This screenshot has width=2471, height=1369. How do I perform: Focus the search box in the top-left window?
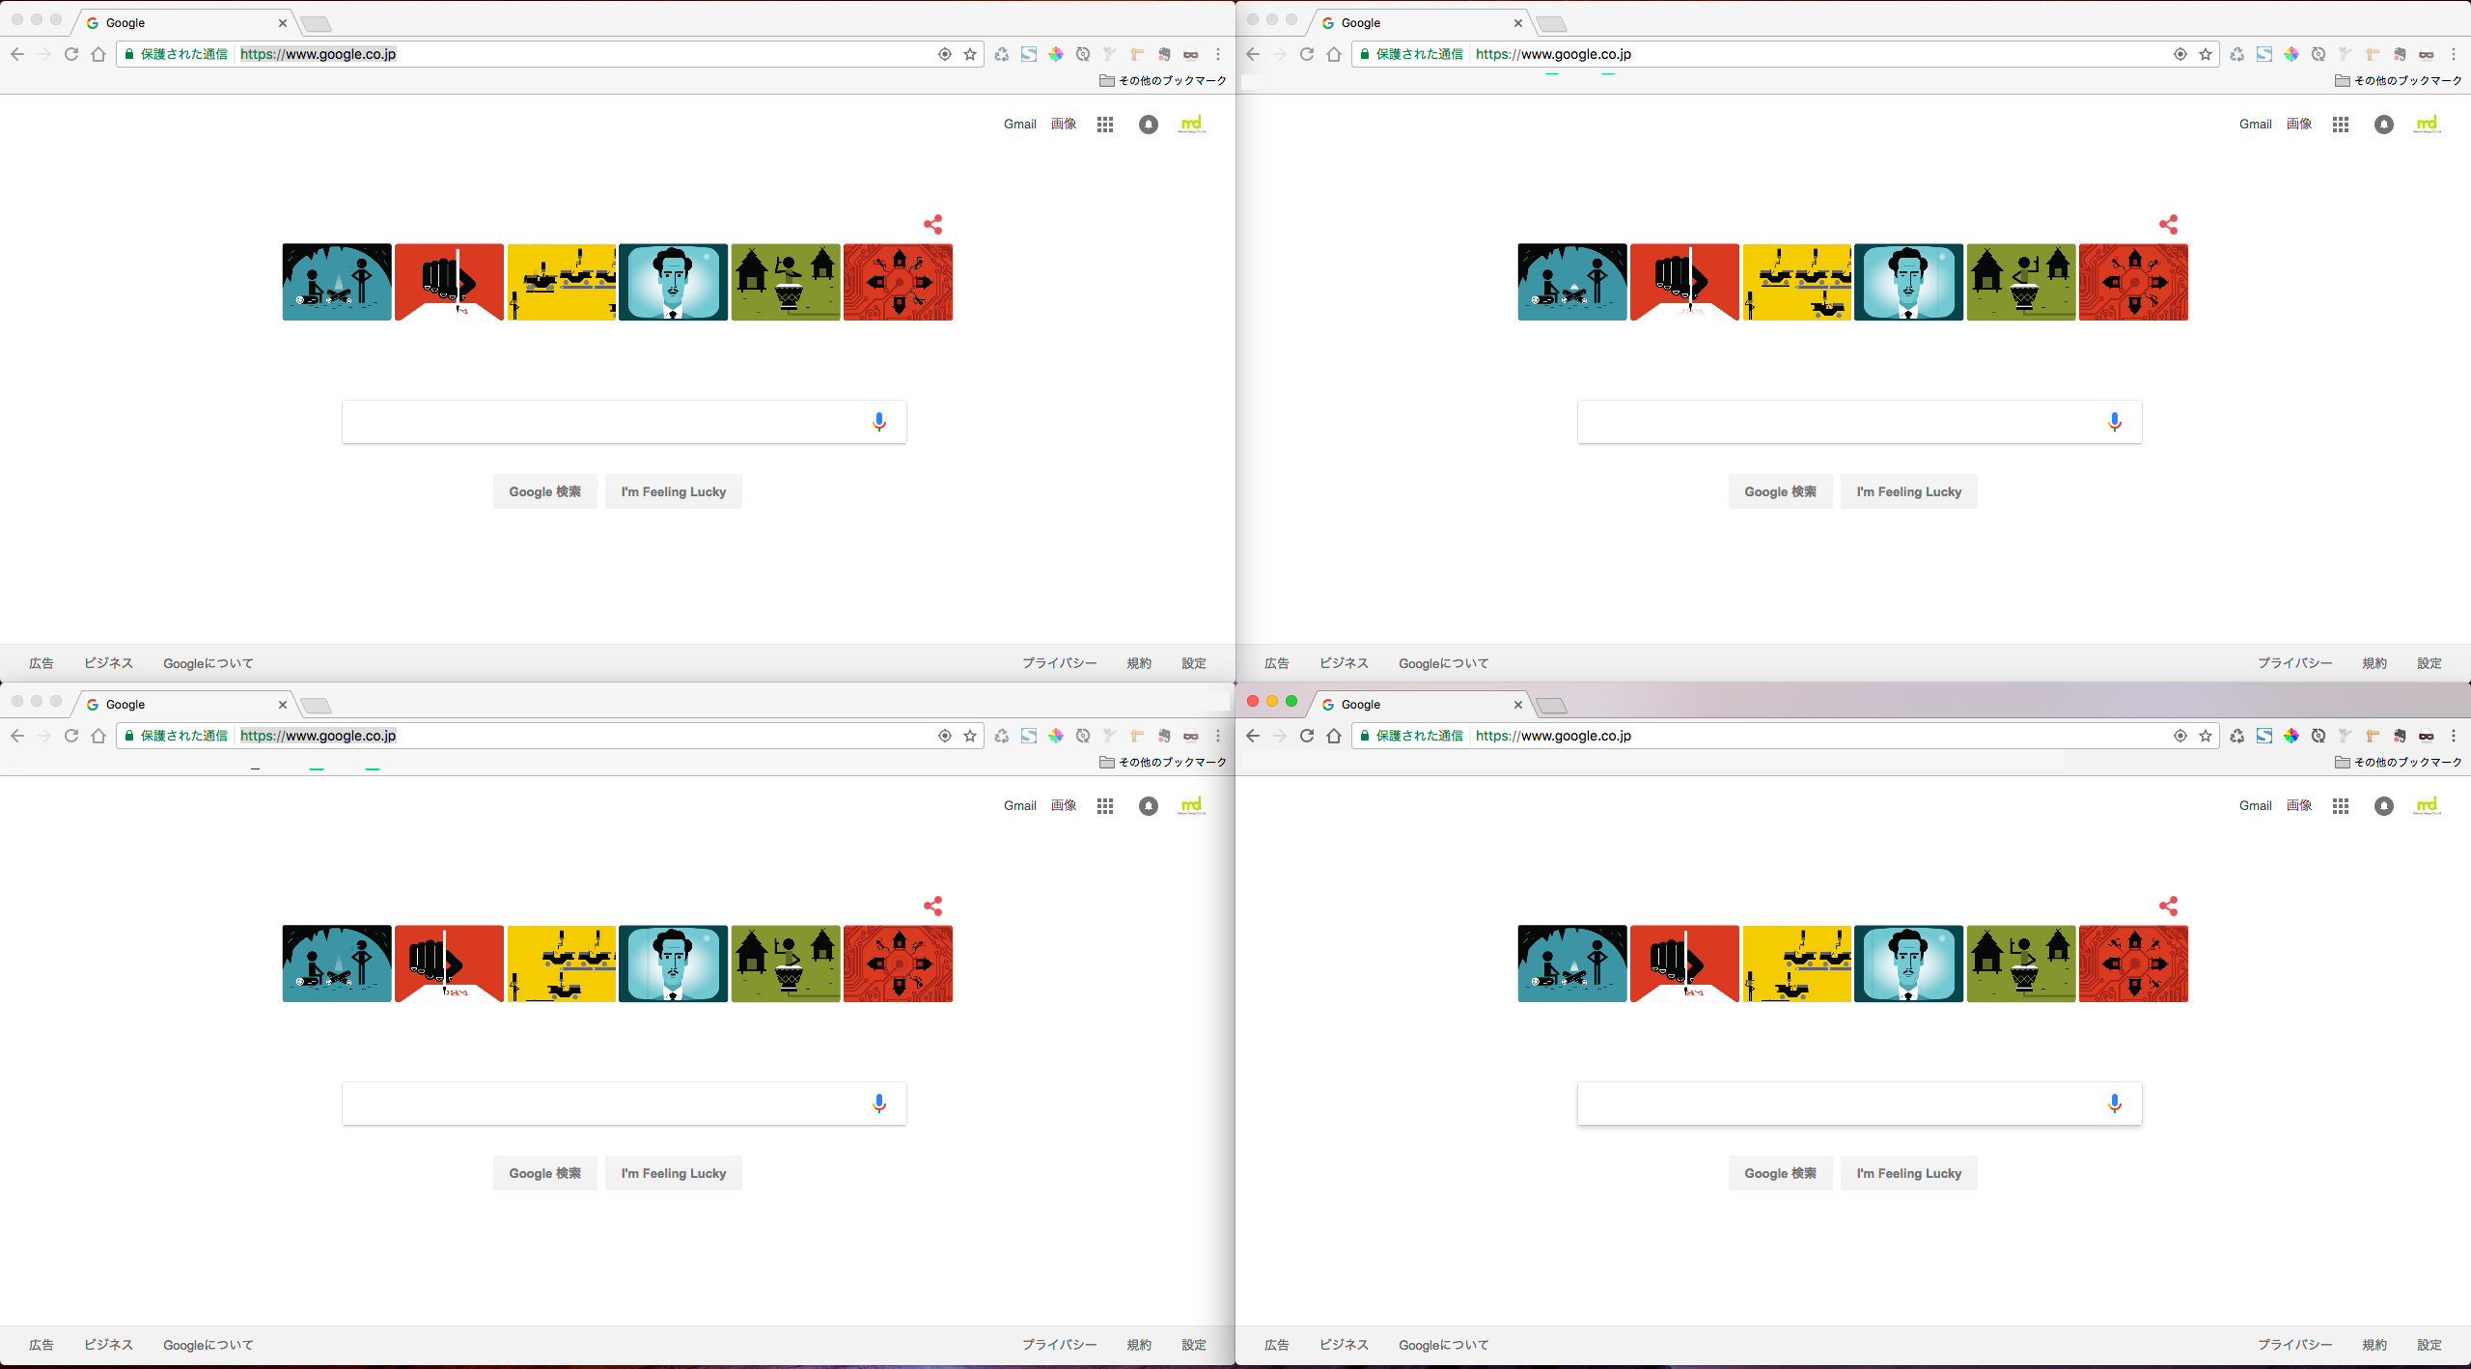(625, 422)
